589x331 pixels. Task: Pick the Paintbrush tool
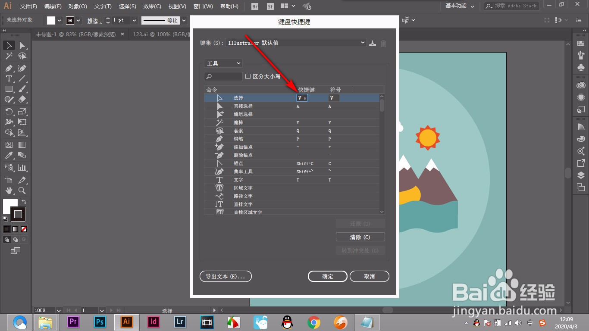tap(22, 89)
